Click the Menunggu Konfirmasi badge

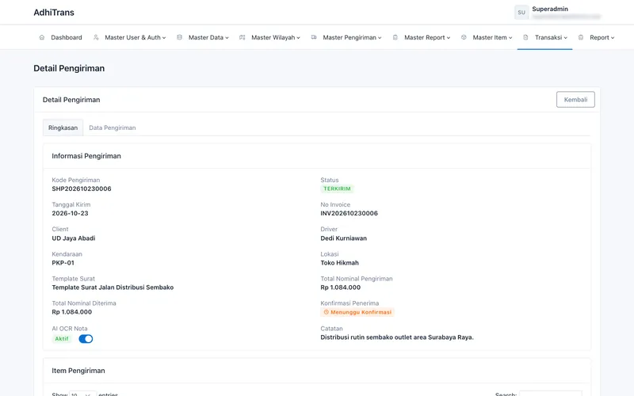[357, 312]
